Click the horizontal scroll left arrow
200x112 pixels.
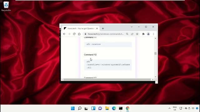tap(62, 80)
